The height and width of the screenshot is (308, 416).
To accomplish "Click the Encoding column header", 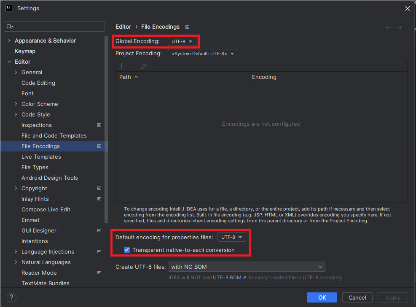I will (328, 77).
